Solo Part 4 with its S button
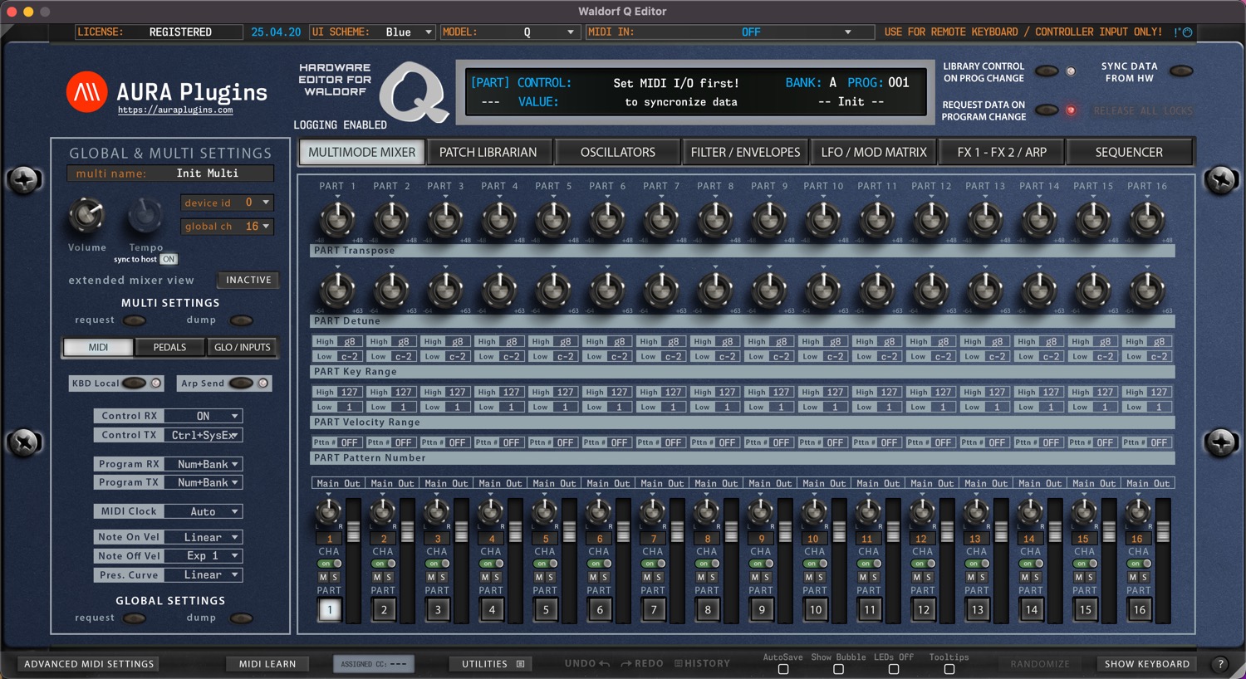 pyautogui.click(x=497, y=577)
